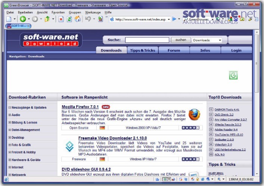Close the SOFT-W... browser tab
The image size is (264, 186).
click(x=29, y=26)
